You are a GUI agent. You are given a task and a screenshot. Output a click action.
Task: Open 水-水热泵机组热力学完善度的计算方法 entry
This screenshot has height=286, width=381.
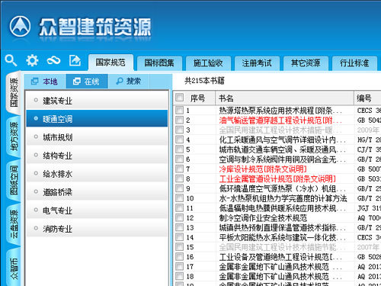[x=283, y=198]
